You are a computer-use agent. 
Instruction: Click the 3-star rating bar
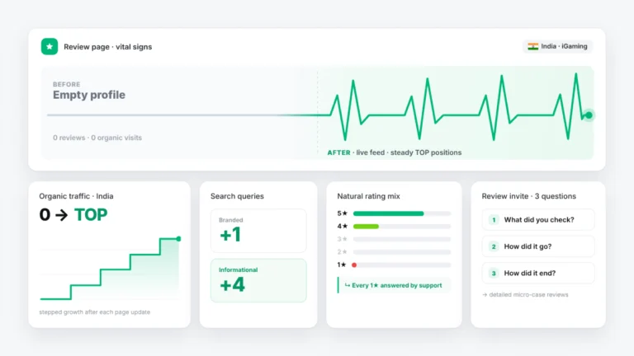coord(402,239)
